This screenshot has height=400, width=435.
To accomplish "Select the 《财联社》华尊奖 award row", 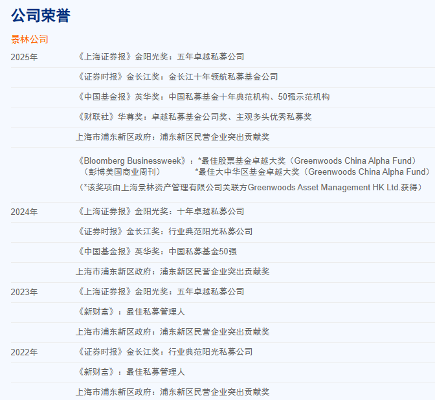I will click(194, 117).
